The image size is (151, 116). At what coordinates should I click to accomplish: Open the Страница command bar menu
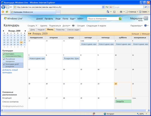coord(132,12)
